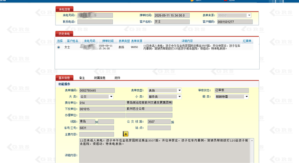Screen dimensions: 299x163
Task: Click the 表单编码 field showing 0002785445
Action: [97, 90]
